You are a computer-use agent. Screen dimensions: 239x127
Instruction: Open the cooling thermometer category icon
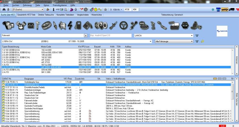point(37,25)
